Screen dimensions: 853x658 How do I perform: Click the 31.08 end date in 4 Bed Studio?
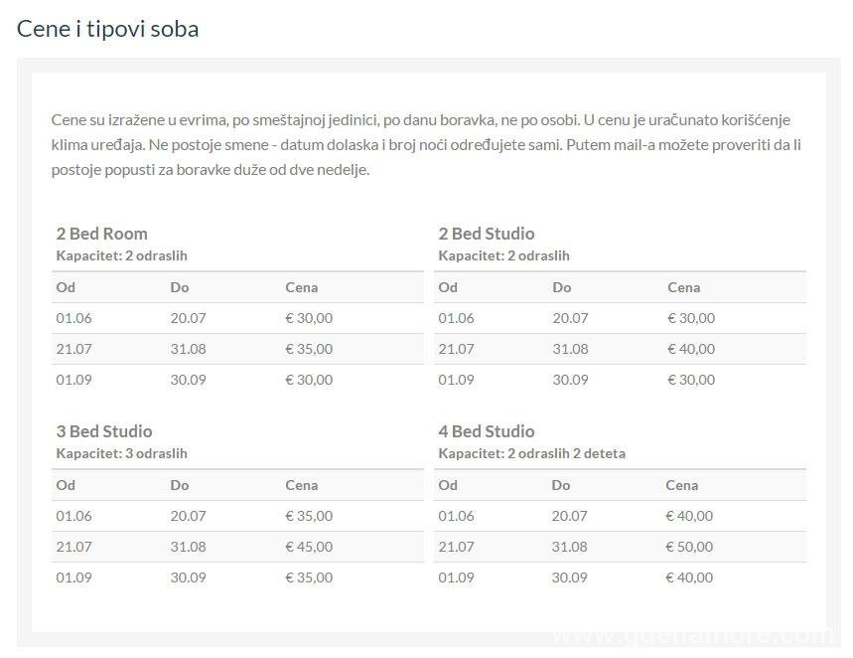[x=570, y=547]
